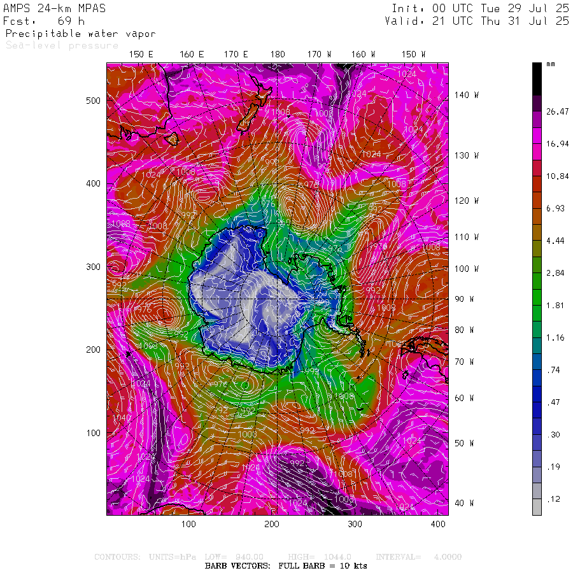Click the "140 W" longitude label
Viewport: 573px width, 573px height.
tap(466, 95)
